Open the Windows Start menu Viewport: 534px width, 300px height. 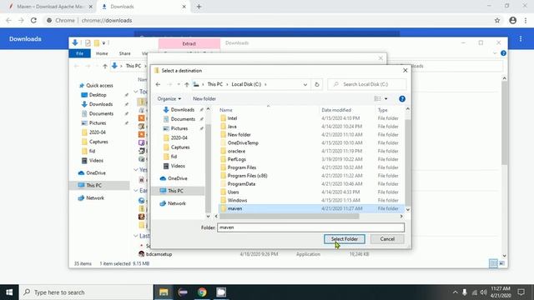tap(9, 292)
